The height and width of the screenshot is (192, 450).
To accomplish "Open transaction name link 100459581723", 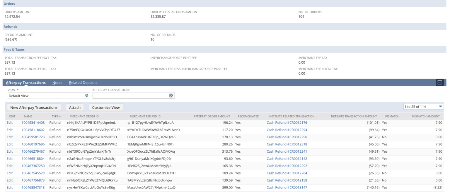I will (x=33, y=137).
